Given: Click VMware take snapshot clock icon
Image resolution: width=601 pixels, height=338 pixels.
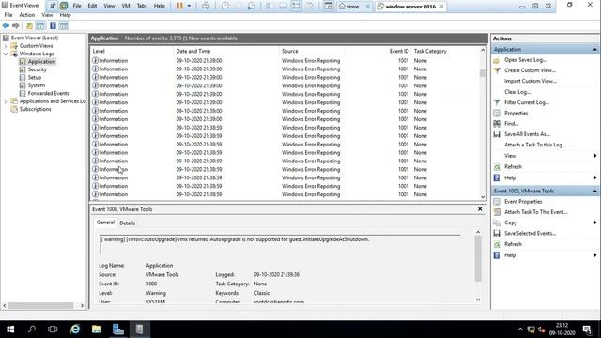Looking at the screenshot, I should pos(224,6).
